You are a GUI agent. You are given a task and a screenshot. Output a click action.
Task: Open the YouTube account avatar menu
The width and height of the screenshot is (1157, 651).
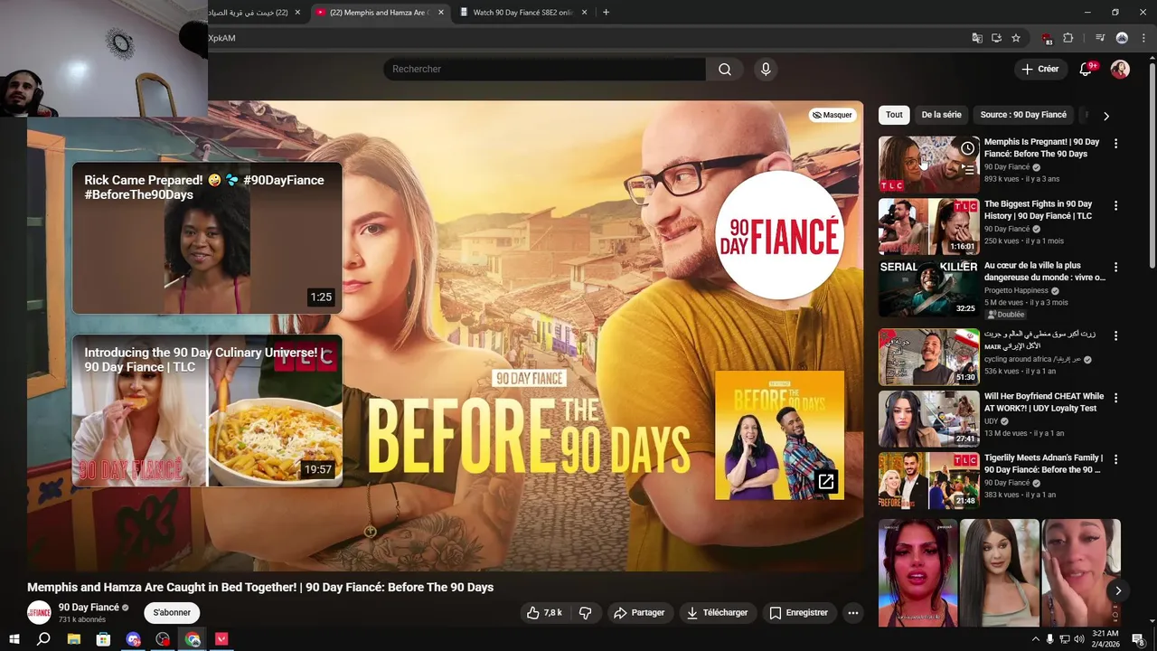coord(1120,70)
